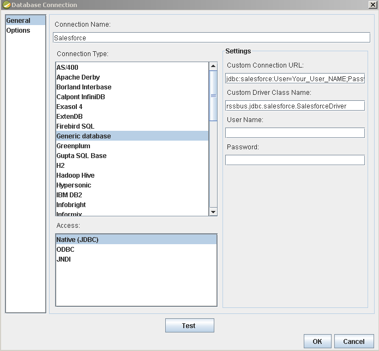Click the Connection Name text field

pos(211,38)
